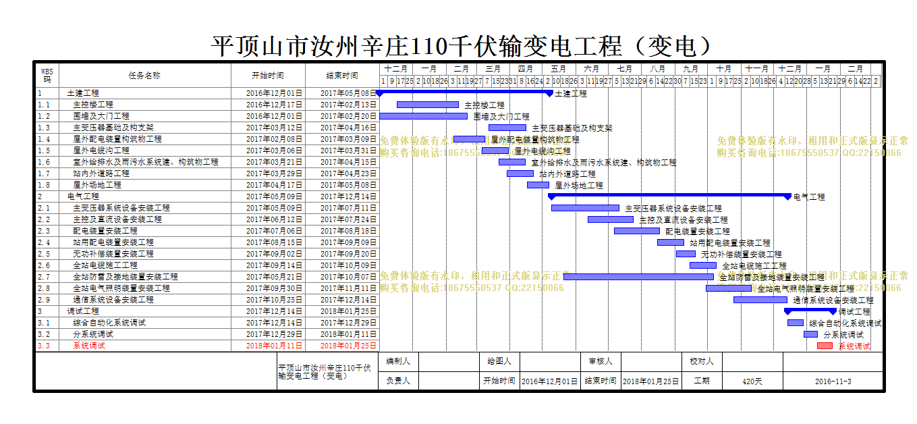
Task: Click the 站用配电装置安装工程 Gantt bar
Action: point(671,242)
